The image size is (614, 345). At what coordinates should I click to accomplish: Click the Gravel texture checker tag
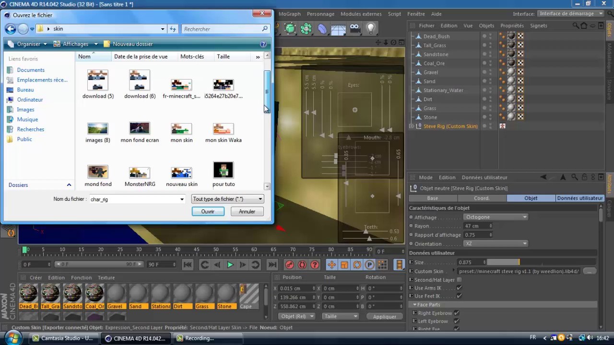point(520,72)
